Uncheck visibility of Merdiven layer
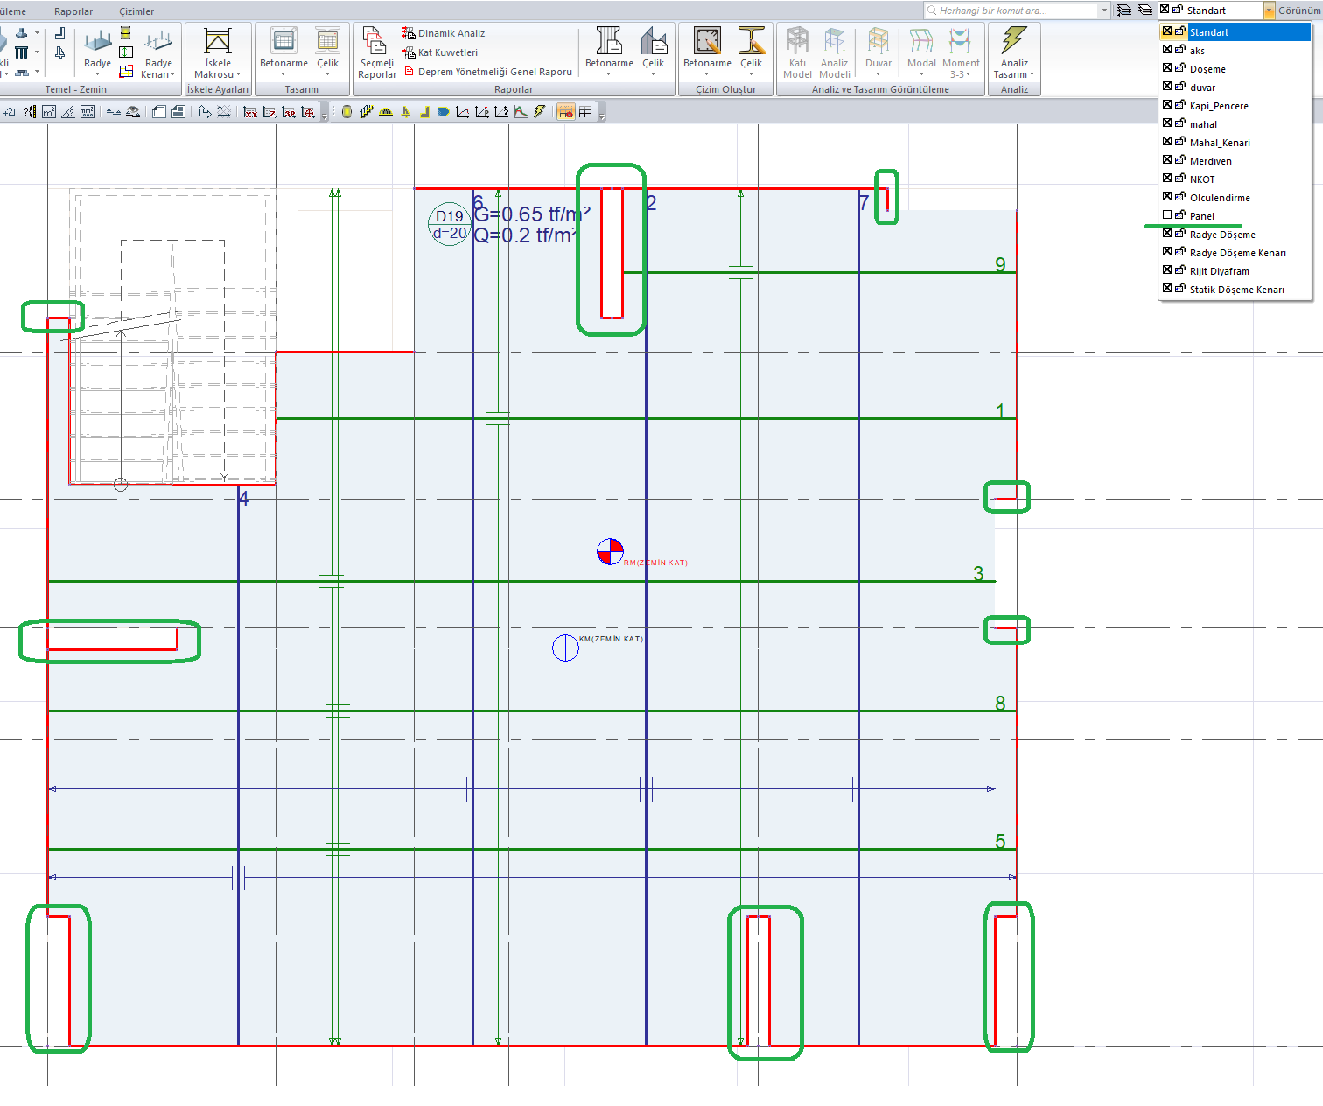Viewport: 1323px width, 1106px height. point(1167,160)
